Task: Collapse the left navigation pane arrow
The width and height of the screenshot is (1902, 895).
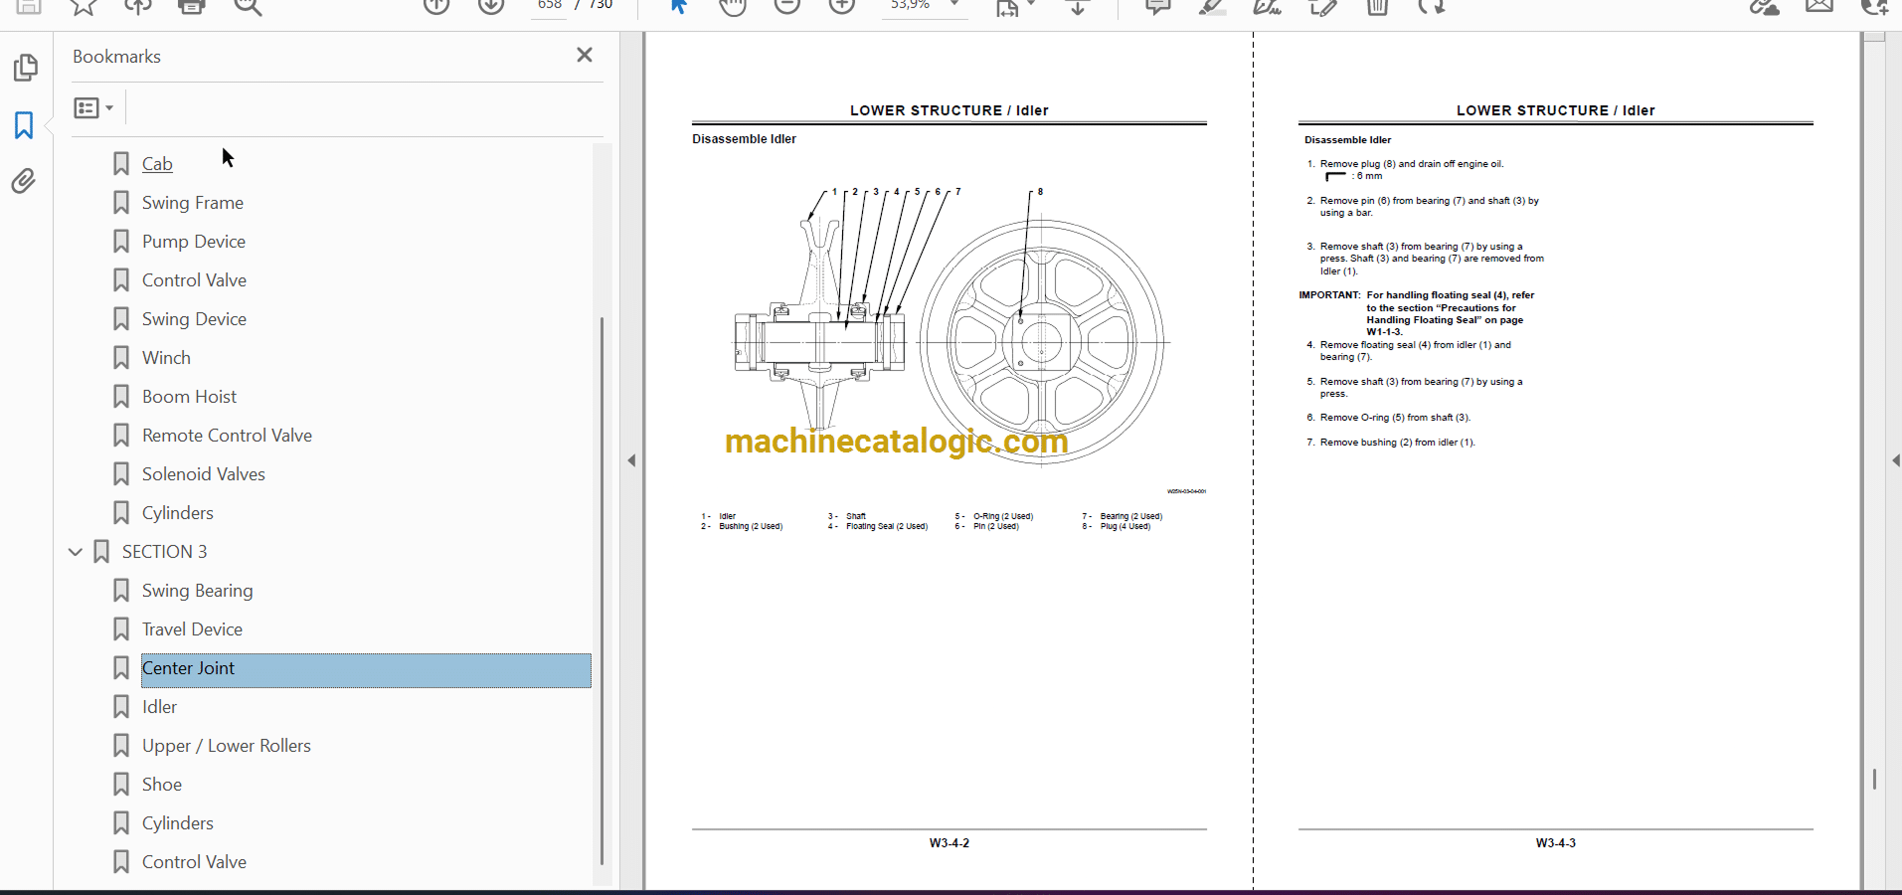Action: coord(631,460)
